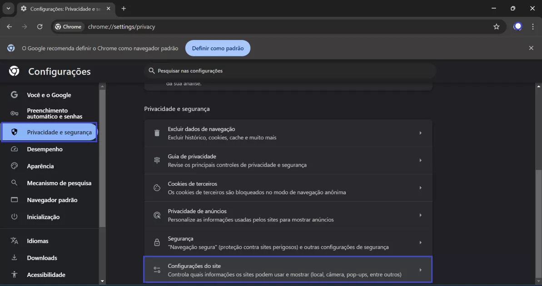Click the cookie icon on Cookies de terceiros

tap(157, 187)
